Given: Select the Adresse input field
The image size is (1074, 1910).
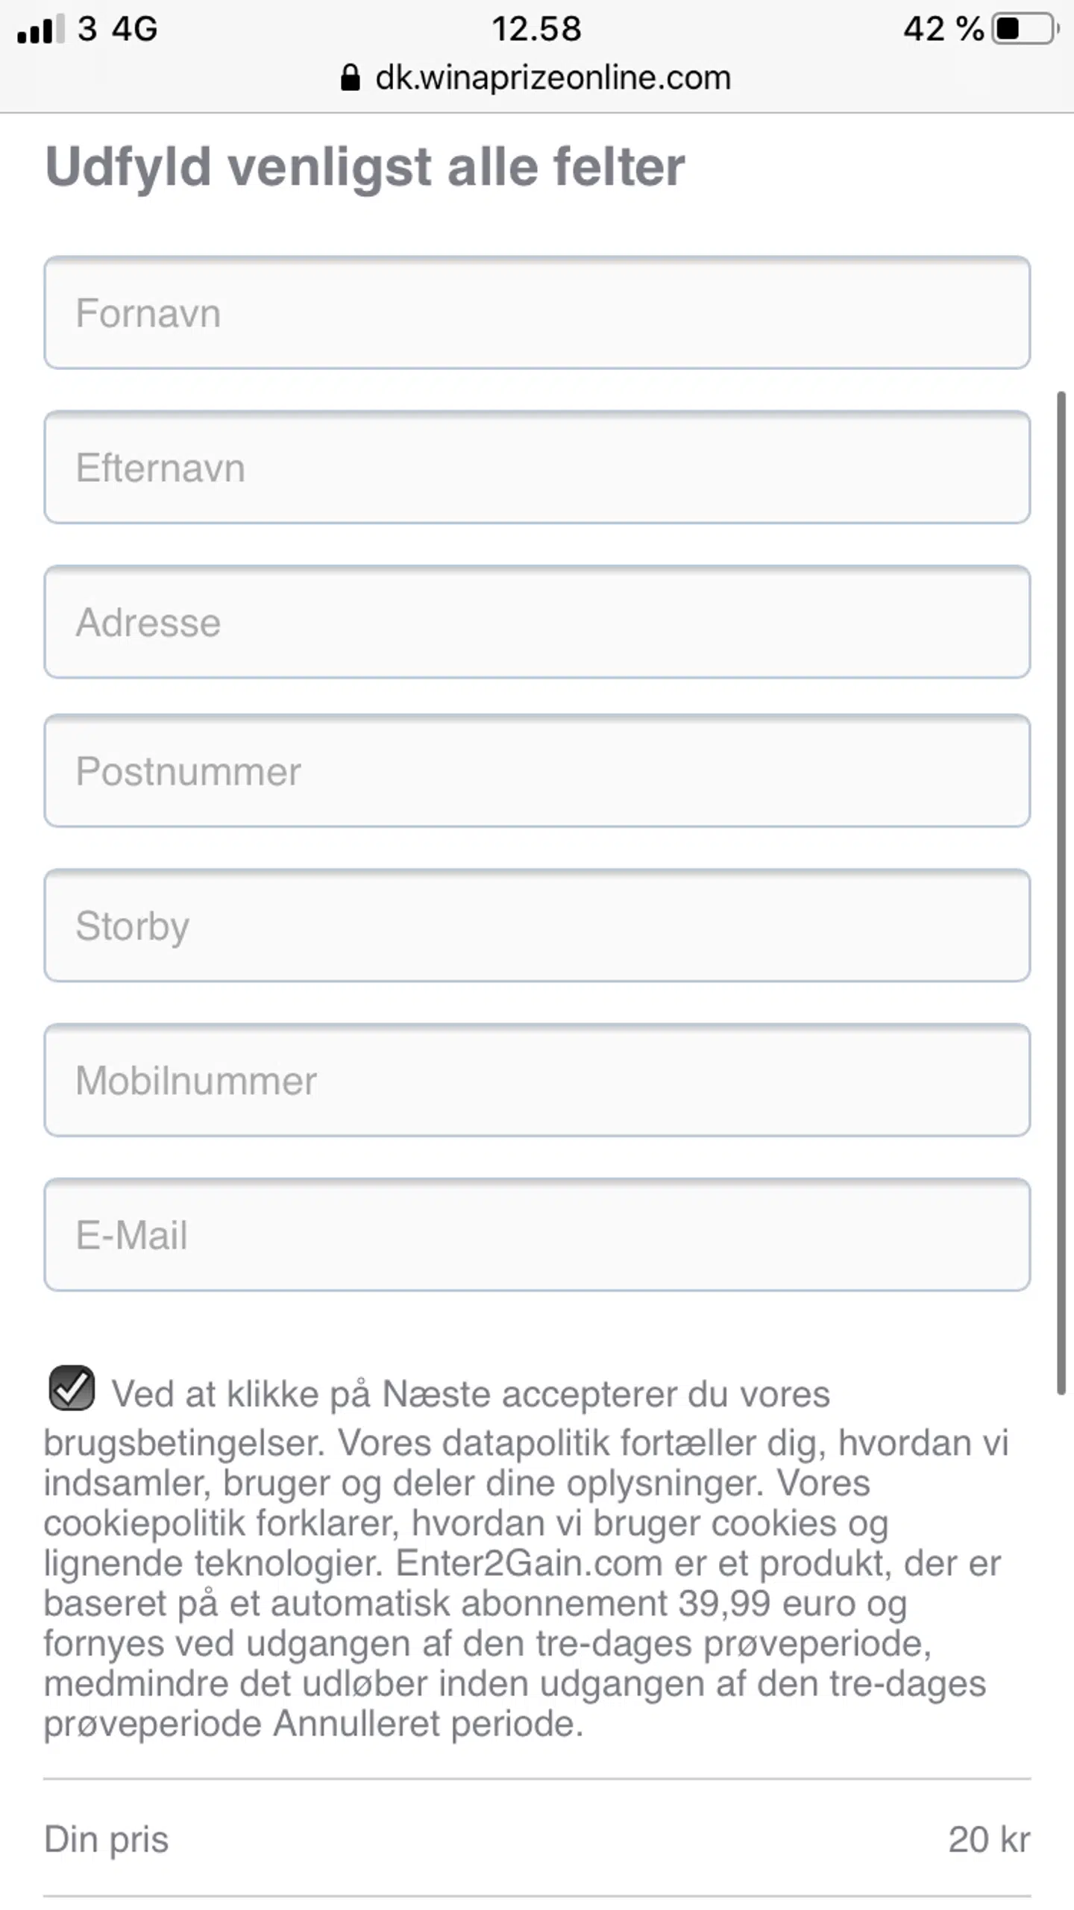Looking at the screenshot, I should [x=537, y=622].
